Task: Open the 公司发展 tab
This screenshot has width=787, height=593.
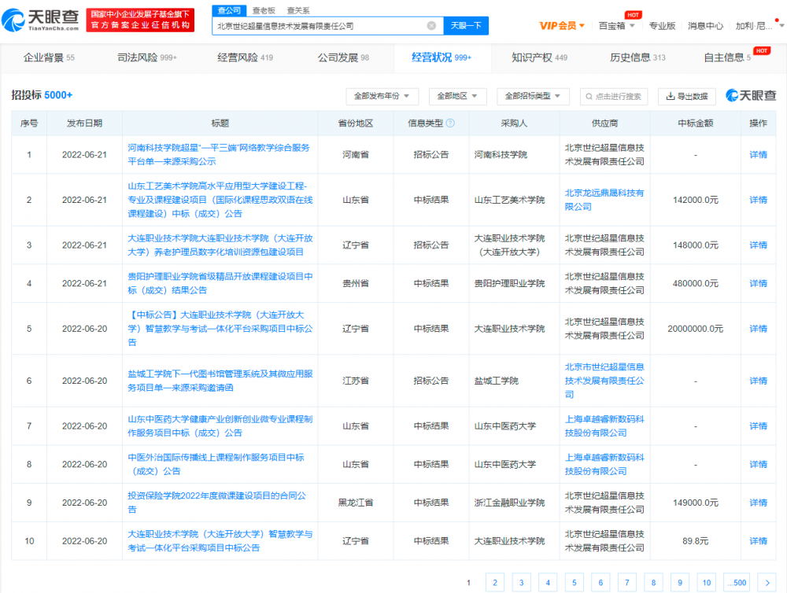Action: pos(343,57)
